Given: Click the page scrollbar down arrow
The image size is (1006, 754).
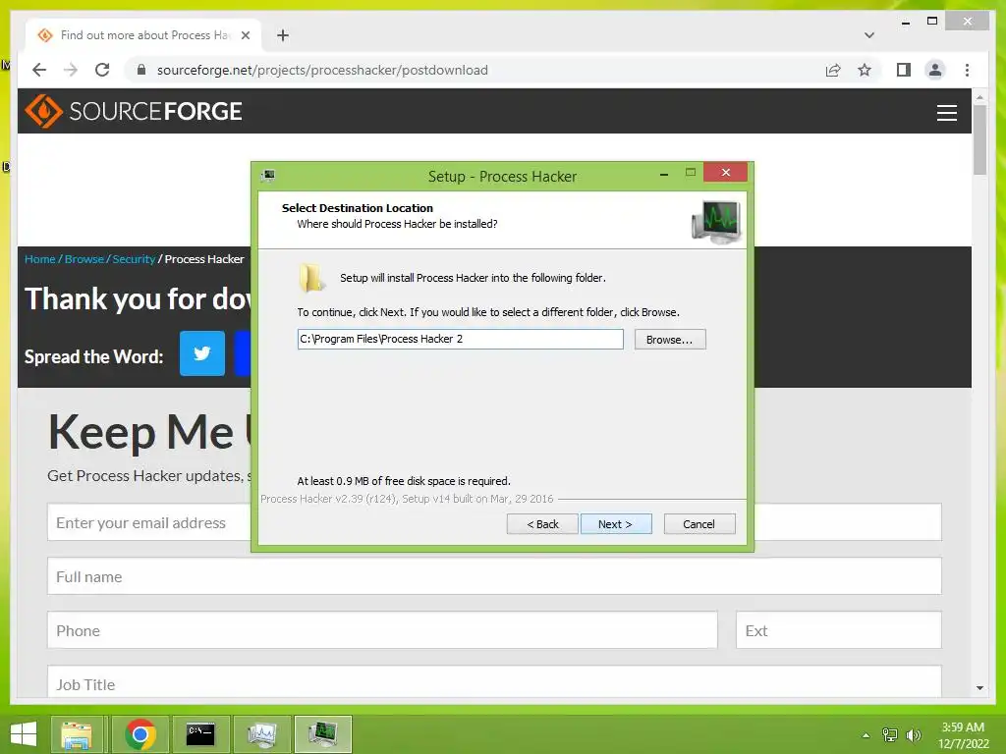Looking at the screenshot, I should coord(979,688).
